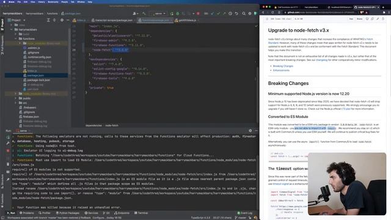The width and height of the screenshot is (391, 220).
Task: Click the history clock icon in toolbar
Action: 230,13
